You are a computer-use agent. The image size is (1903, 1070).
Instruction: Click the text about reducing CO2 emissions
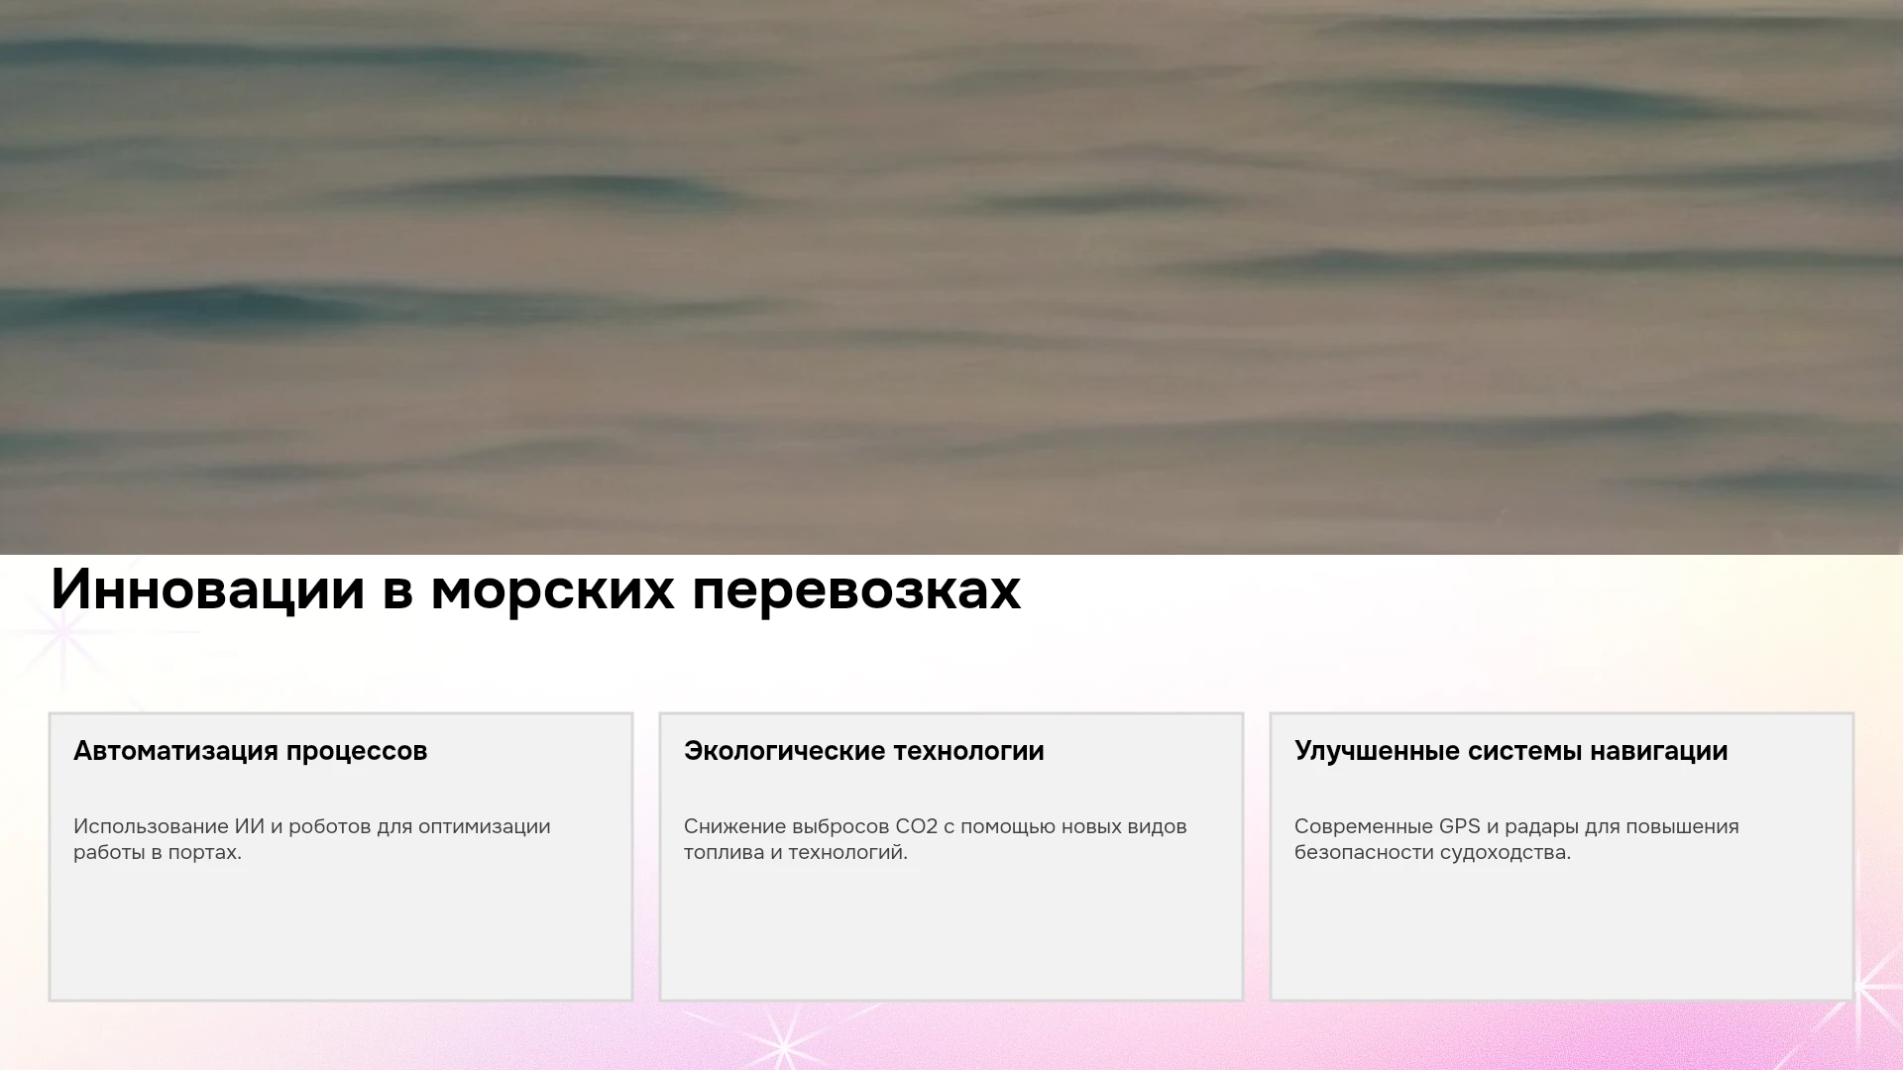tap(935, 839)
